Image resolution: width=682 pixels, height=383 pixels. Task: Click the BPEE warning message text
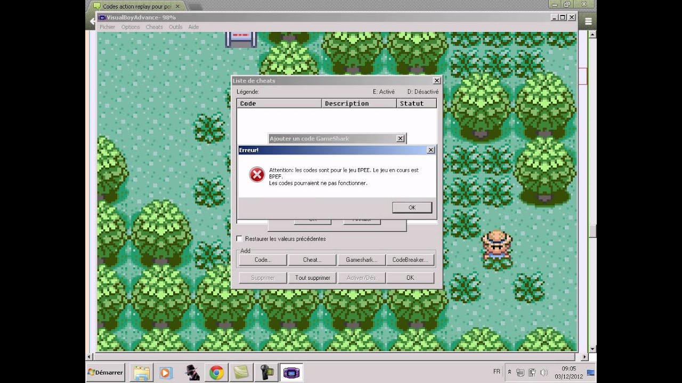click(x=344, y=177)
